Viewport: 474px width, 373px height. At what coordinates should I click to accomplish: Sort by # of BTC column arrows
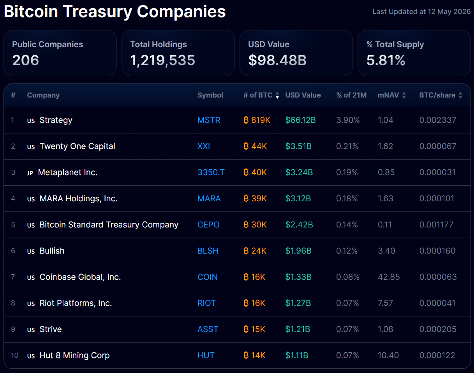click(x=277, y=95)
